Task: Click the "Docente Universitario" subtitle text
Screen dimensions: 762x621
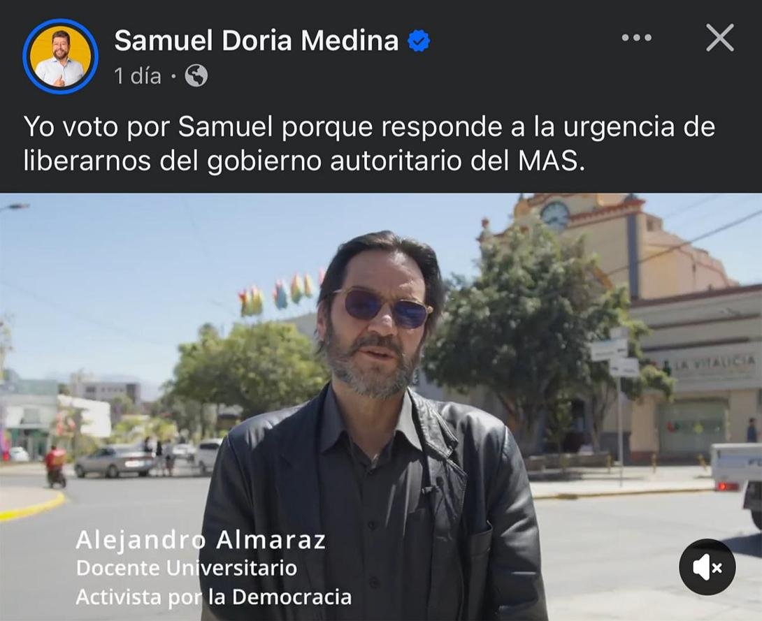Action: pyautogui.click(x=186, y=568)
